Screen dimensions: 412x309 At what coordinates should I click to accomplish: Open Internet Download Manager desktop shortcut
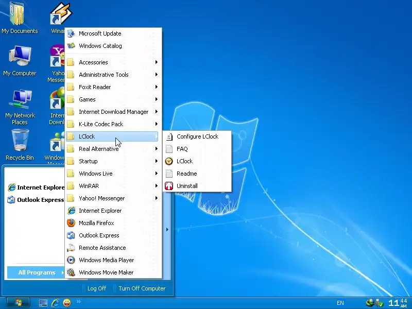(x=57, y=106)
